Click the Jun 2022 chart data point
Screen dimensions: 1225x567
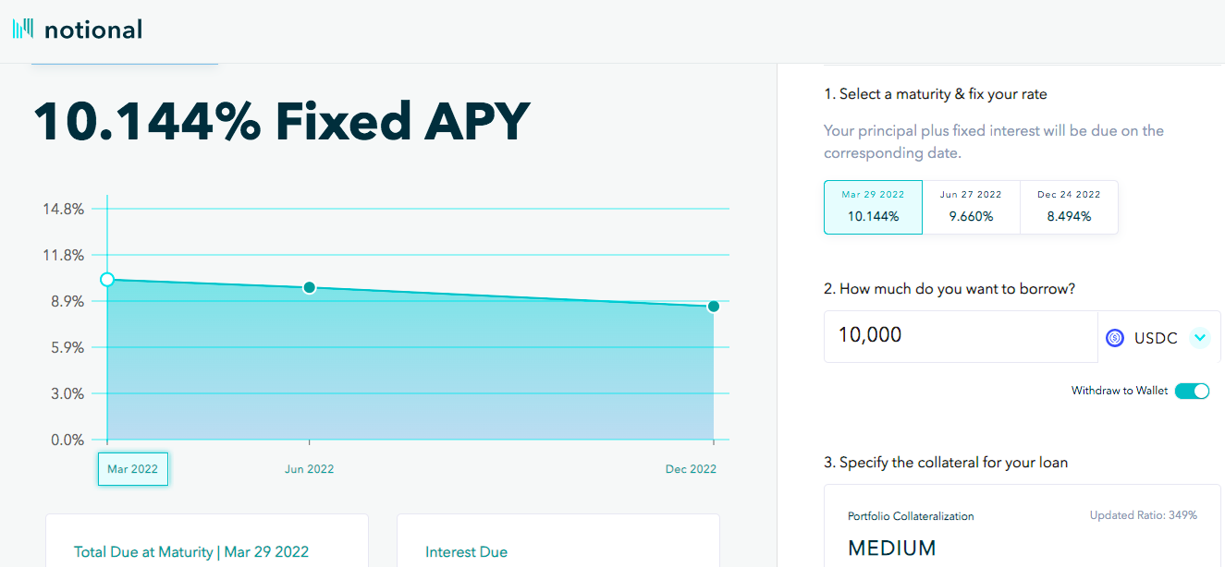pos(310,287)
